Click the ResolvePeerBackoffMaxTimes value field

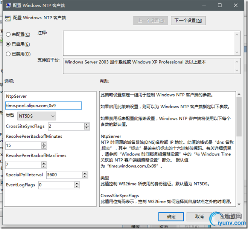pyautogui.click(x=23, y=164)
